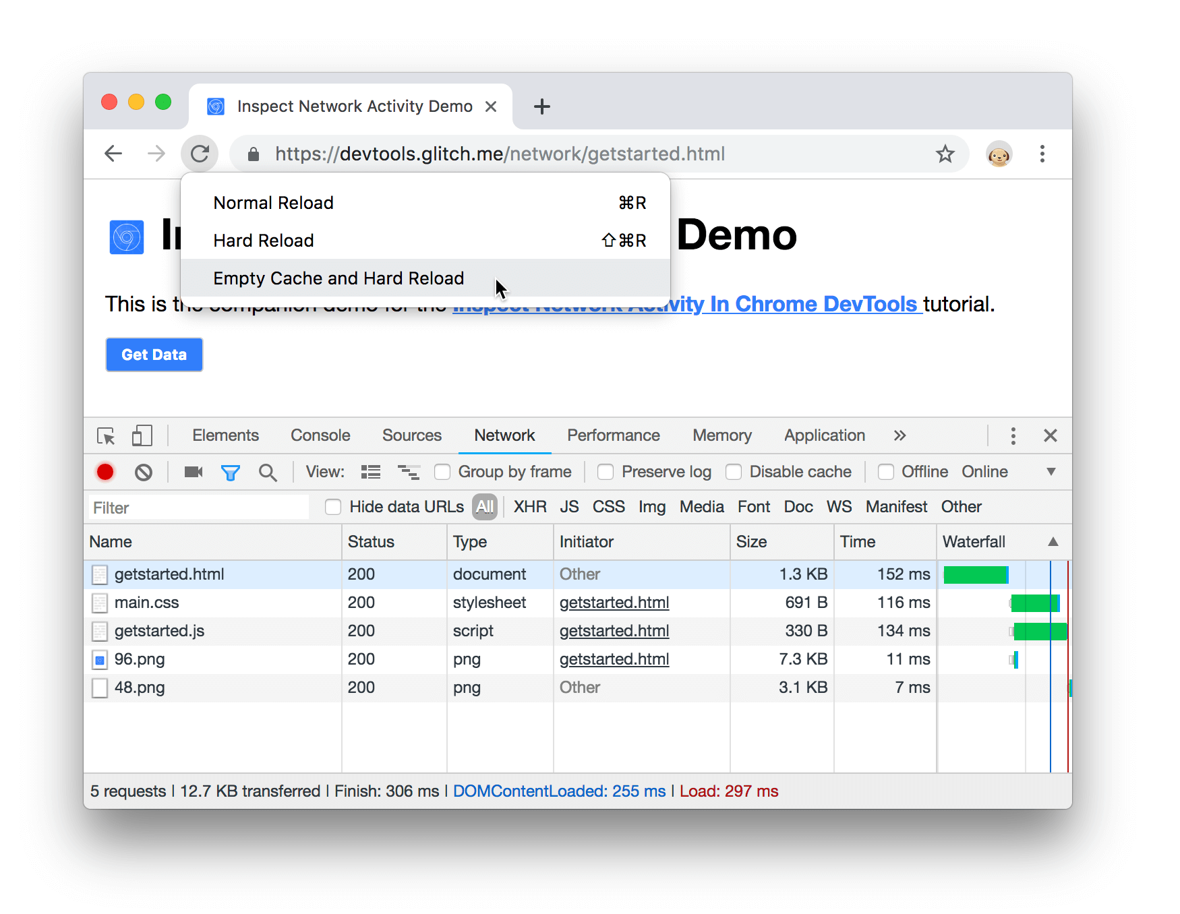Screen dimensions: 1180x914
Task: Click the Chrome logo beside page heading
Action: click(x=127, y=237)
